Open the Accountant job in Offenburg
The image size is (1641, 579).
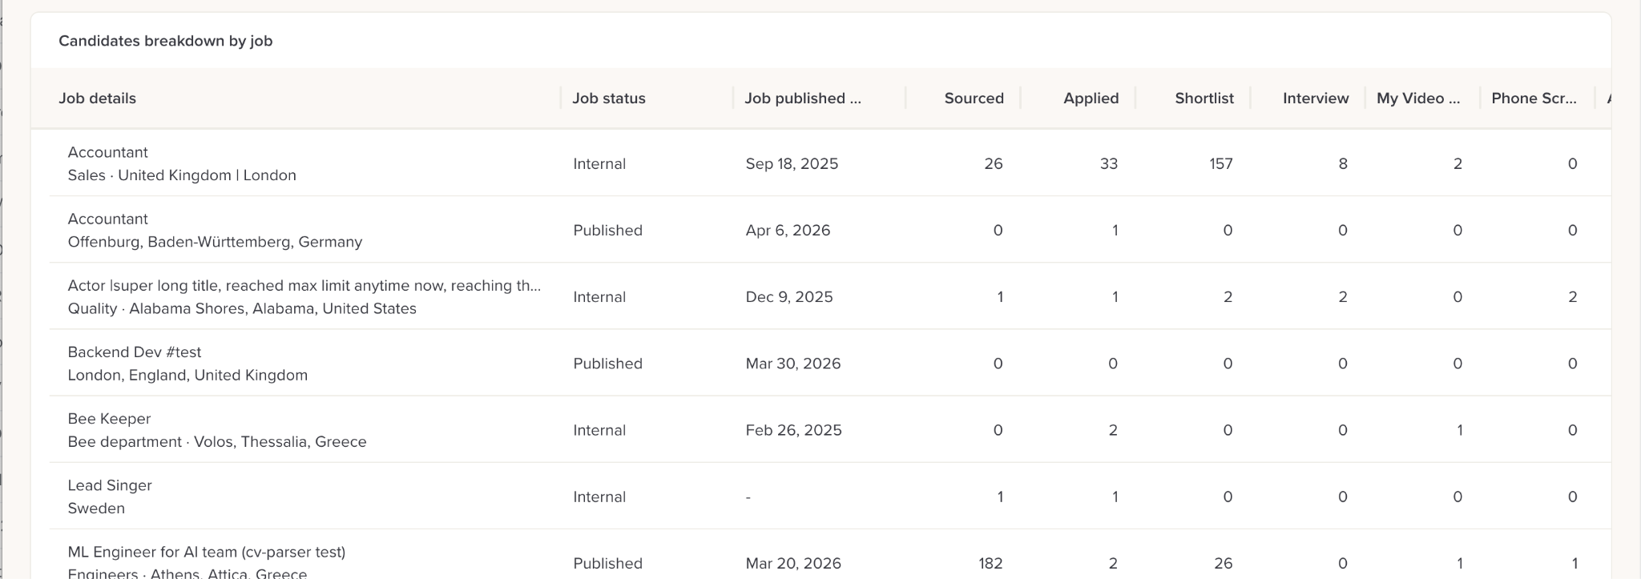click(108, 219)
